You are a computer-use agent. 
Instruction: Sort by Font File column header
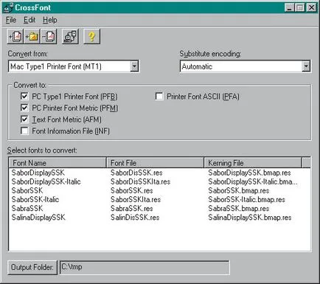pos(155,163)
